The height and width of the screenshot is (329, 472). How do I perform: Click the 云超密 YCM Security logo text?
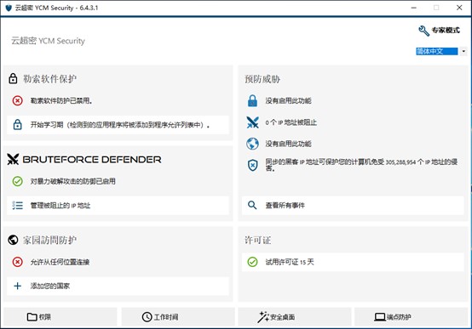[x=49, y=41]
